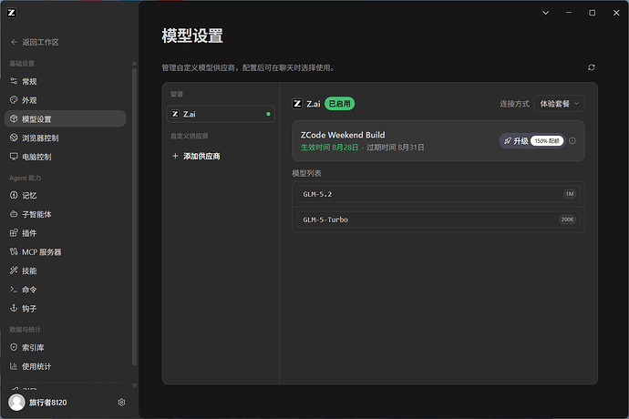This screenshot has height=419, width=629.
Task: Open settings gear next to 旅行者8120
Action: pyautogui.click(x=121, y=403)
